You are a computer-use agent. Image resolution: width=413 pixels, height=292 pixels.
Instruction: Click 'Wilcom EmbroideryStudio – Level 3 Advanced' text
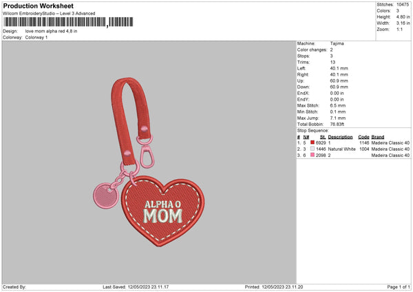click(x=49, y=14)
